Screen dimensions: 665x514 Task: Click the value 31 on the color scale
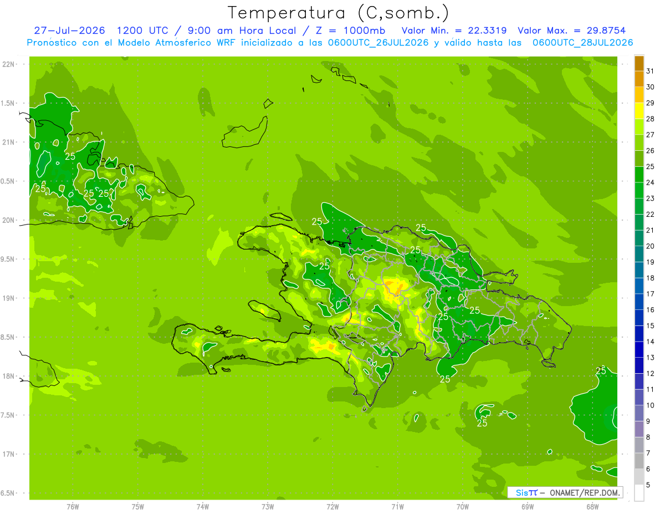[651, 71]
